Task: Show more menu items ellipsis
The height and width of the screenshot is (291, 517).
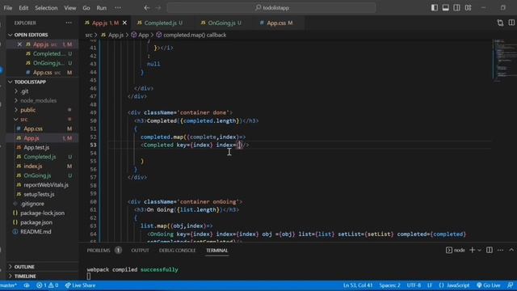Action: [118, 7]
